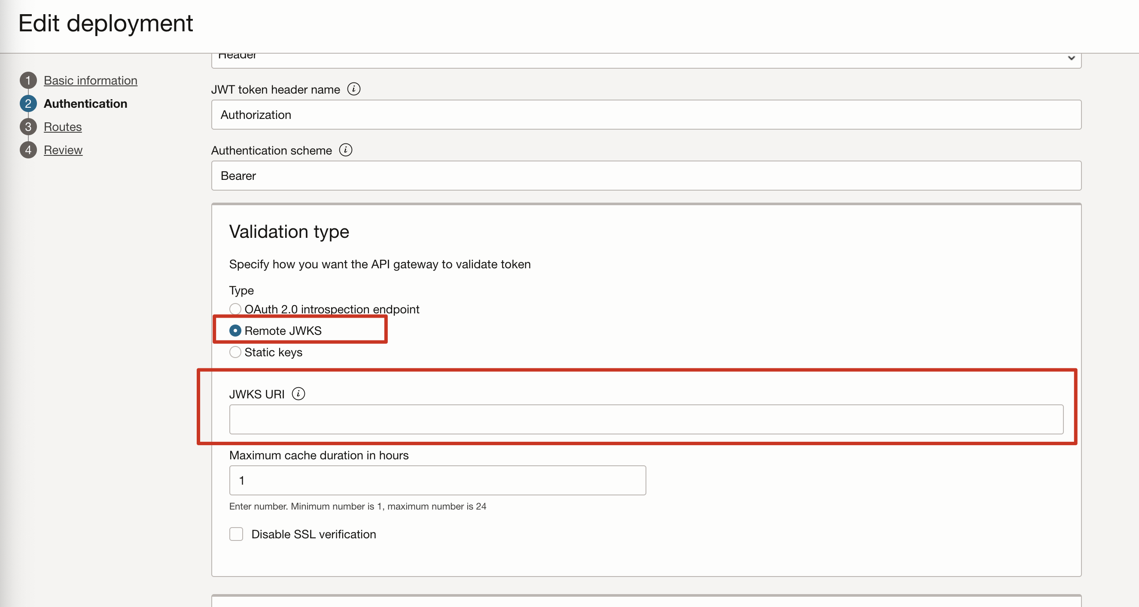Click the Authentication scheme Bearer field
This screenshot has height=607, width=1139.
click(x=646, y=176)
